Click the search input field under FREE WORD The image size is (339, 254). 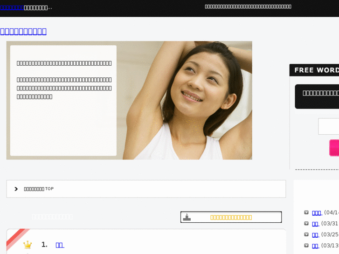click(x=328, y=126)
